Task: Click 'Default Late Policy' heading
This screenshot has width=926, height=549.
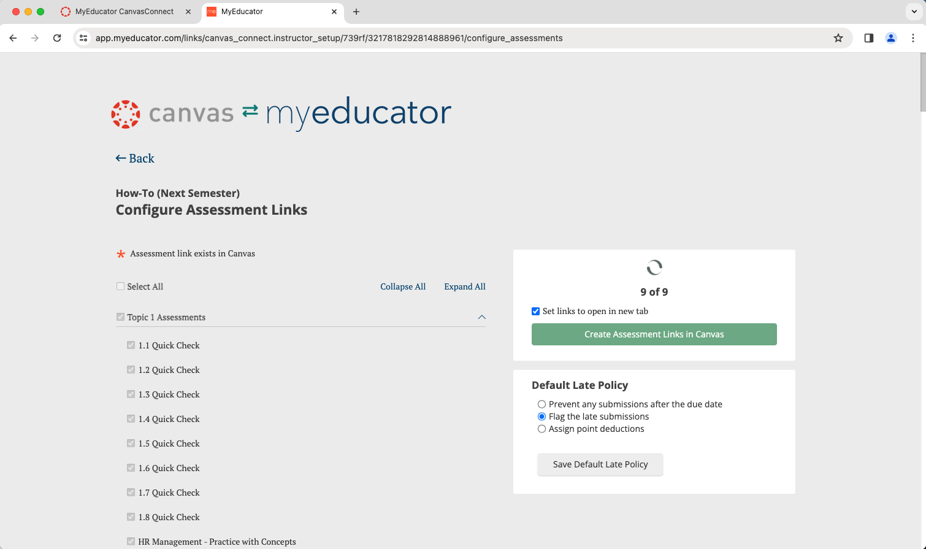Action: [580, 385]
